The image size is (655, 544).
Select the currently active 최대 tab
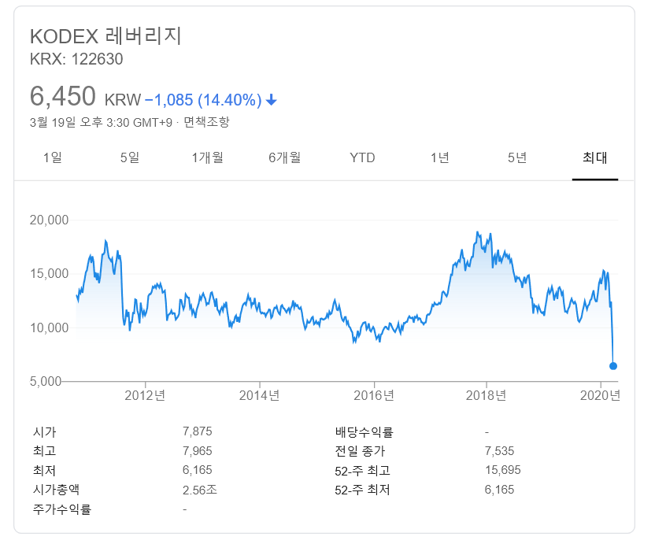[594, 157]
